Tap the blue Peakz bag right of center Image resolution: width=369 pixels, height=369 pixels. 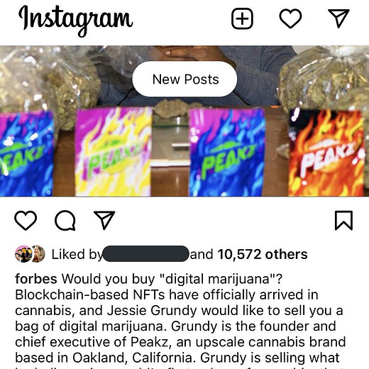click(x=226, y=152)
